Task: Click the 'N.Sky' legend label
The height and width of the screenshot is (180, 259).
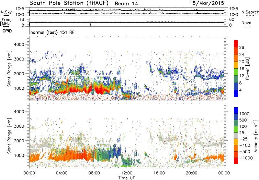Action: pyautogui.click(x=6, y=12)
